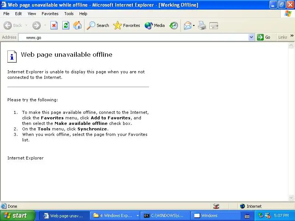Screen dimensions: 295x221
Task: Click the Edit page icon in toolbar
Action: click(x=214, y=25)
